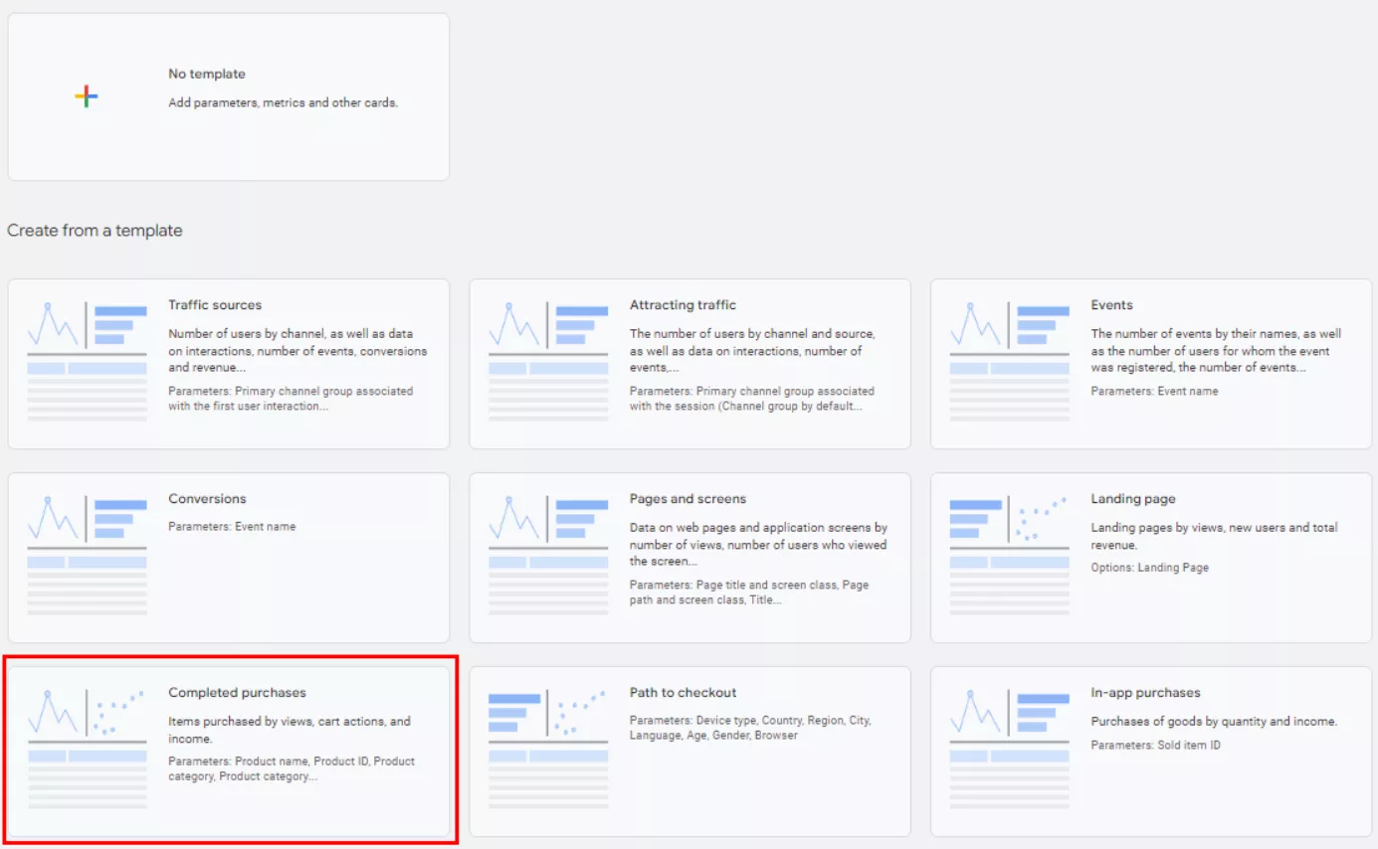Click 'Parameters: Event name' under Events

[x=1154, y=392]
